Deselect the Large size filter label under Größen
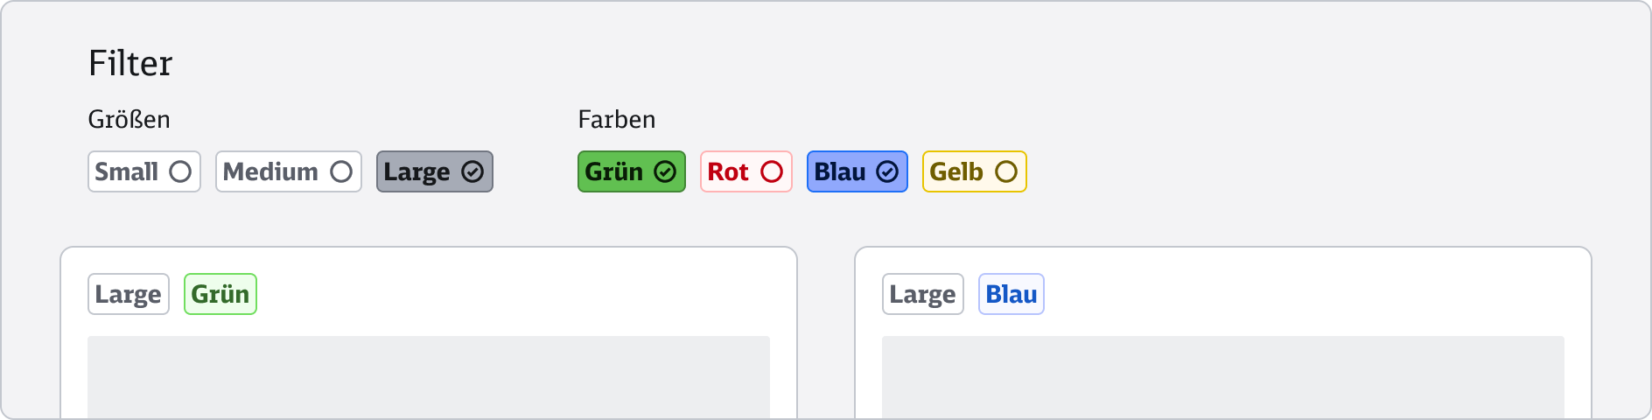 (x=416, y=171)
